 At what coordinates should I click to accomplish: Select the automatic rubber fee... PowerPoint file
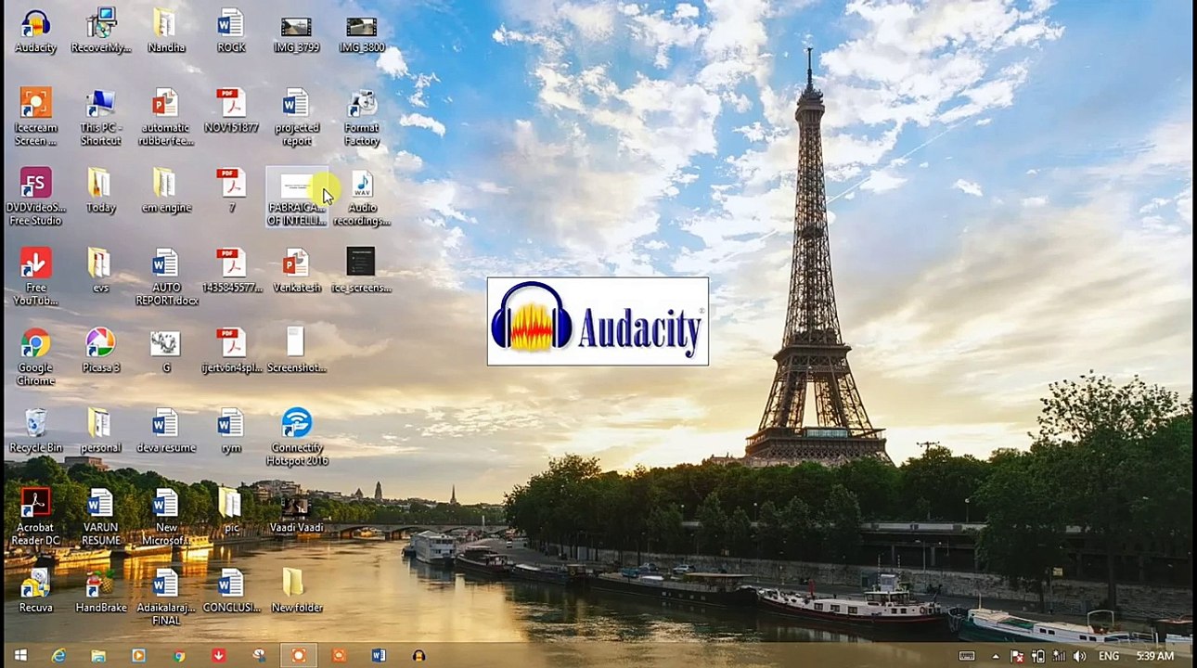coord(165,118)
